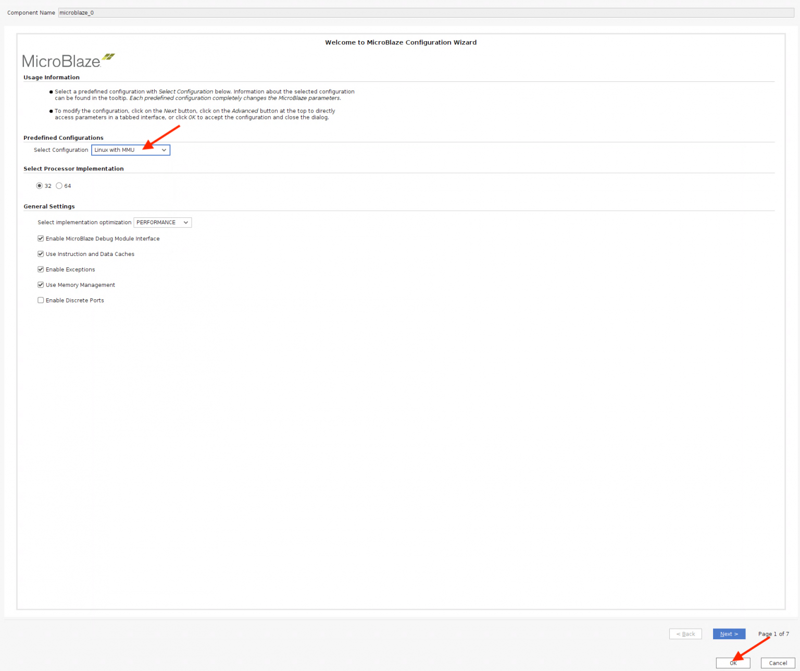Click the MicroBlaze logo
Screen dimensions: 800x671
(68, 61)
